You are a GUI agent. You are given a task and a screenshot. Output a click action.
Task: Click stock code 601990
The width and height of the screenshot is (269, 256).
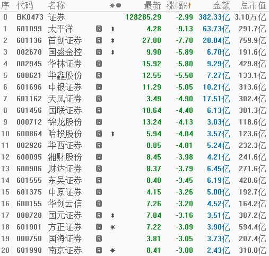point(29,250)
